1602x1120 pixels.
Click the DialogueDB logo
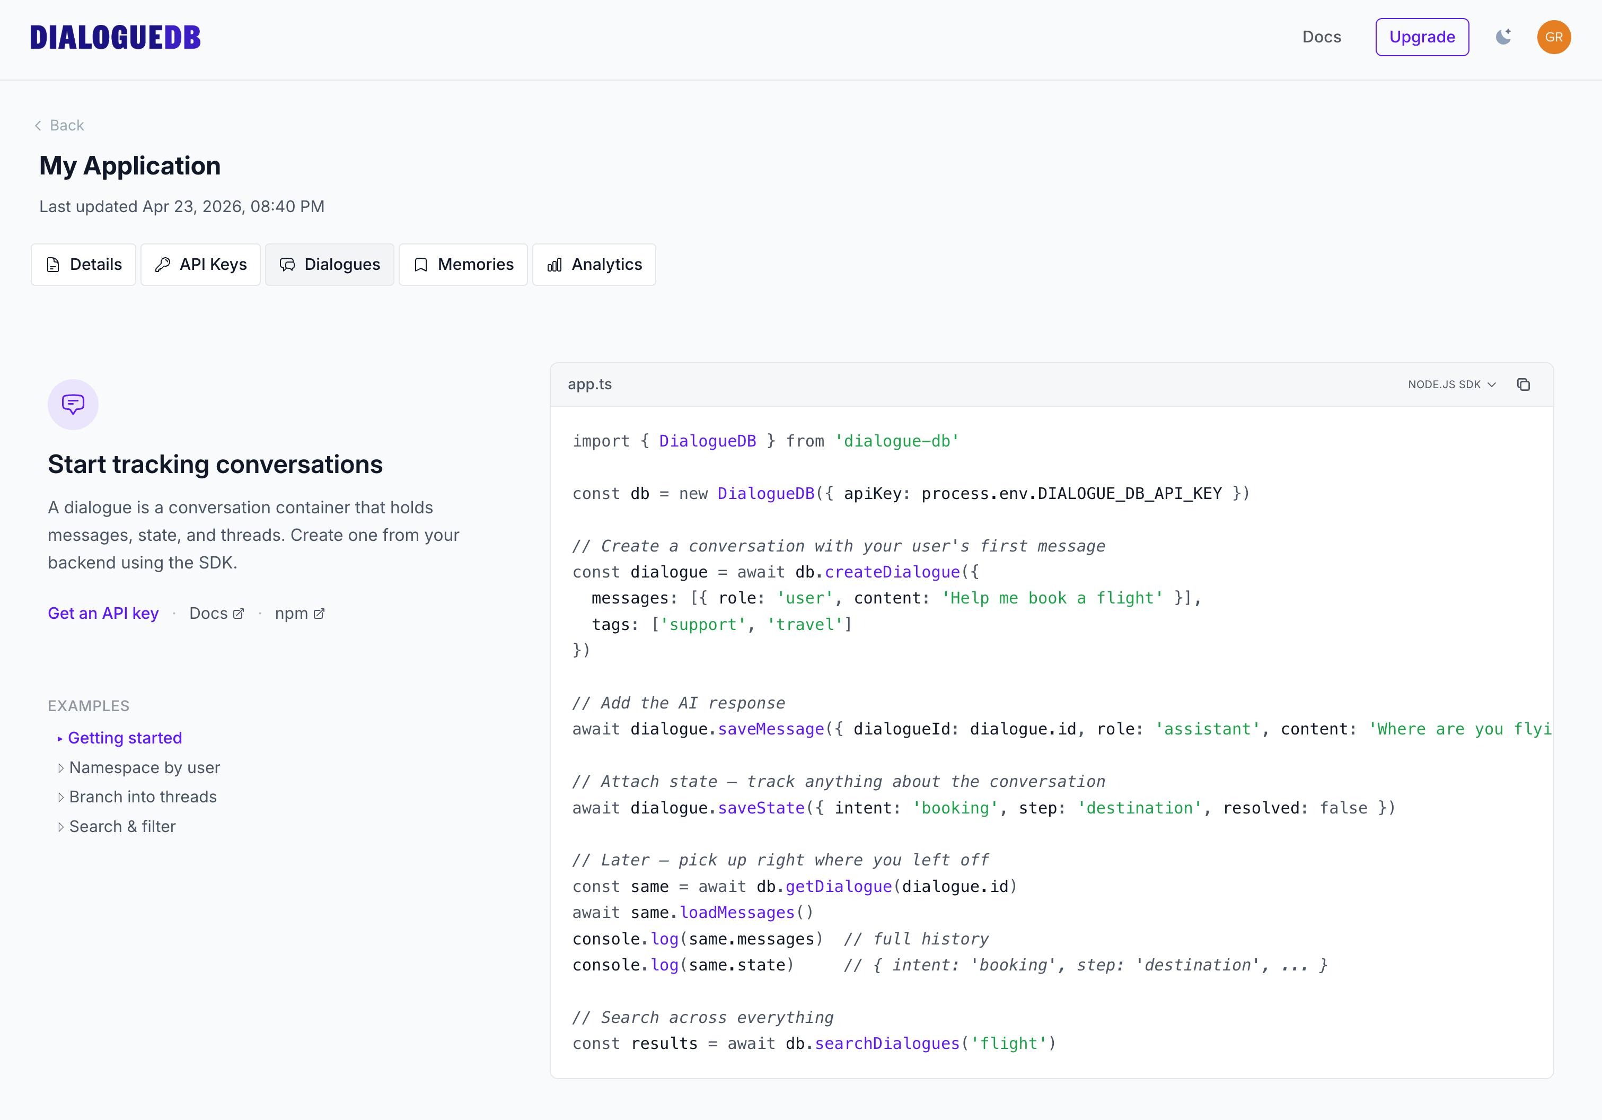click(x=115, y=38)
